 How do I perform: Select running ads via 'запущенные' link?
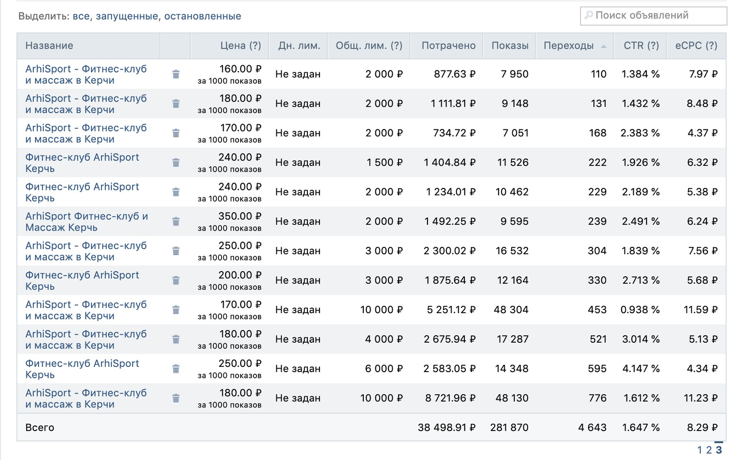coord(127,16)
